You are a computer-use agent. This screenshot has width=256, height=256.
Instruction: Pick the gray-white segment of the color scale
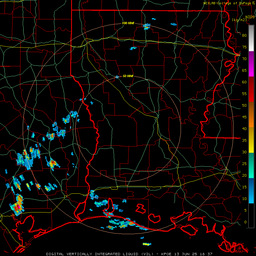[x=251, y=38]
